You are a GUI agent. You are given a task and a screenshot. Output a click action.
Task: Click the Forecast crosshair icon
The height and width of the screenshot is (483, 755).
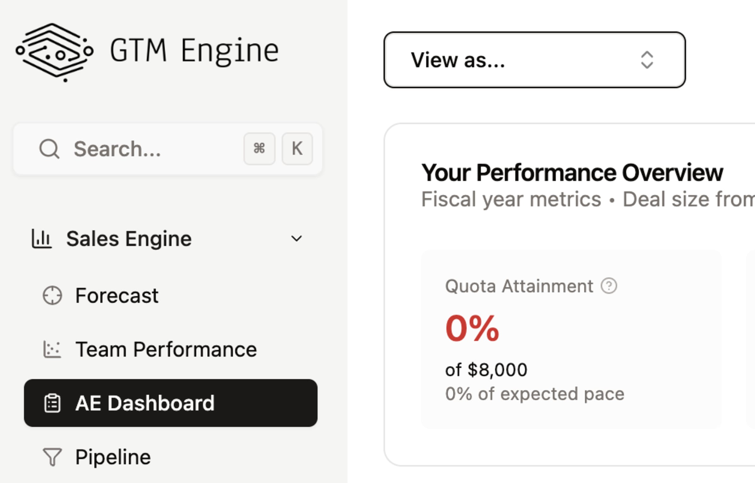pyautogui.click(x=52, y=296)
